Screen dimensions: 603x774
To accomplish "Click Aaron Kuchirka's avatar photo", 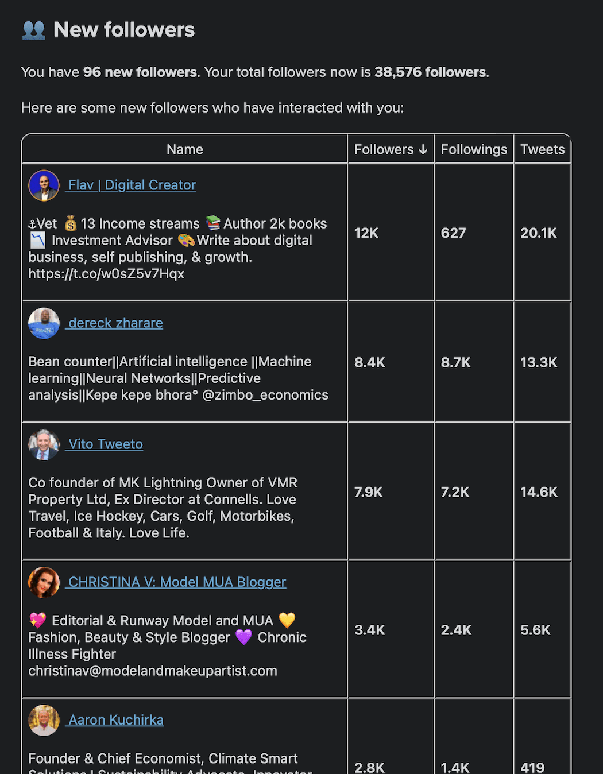I will click(x=44, y=720).
